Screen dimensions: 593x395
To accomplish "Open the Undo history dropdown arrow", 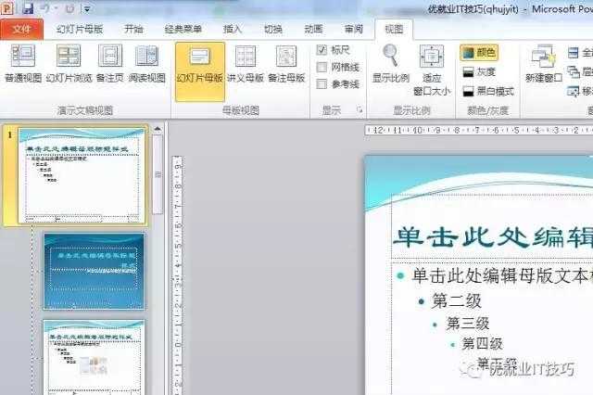I will pyautogui.click(x=57, y=8).
